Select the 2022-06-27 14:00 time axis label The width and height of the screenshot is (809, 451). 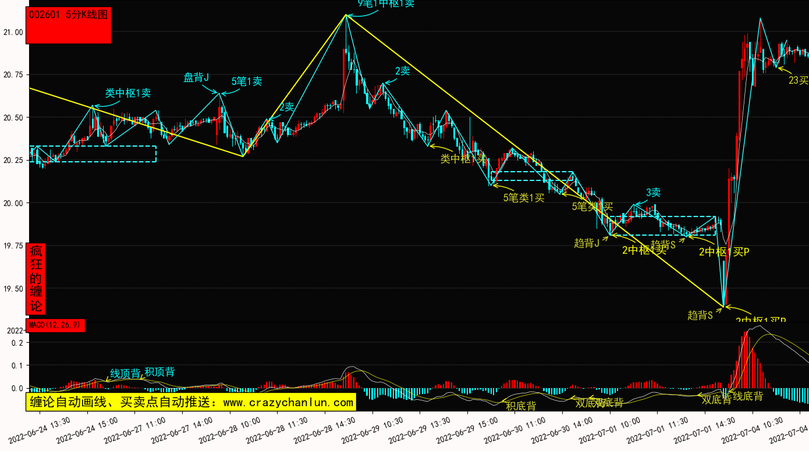click(182, 429)
